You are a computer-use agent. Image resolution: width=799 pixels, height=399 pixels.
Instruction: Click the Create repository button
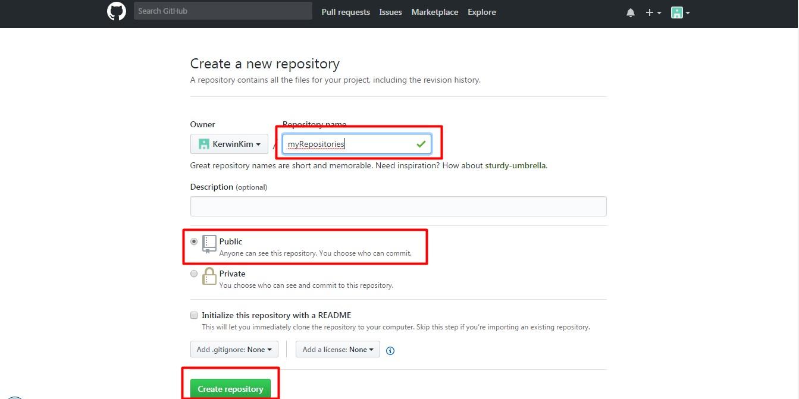pyautogui.click(x=230, y=389)
